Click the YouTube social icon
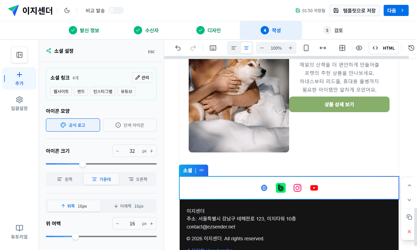417x250 pixels. pyautogui.click(x=314, y=188)
